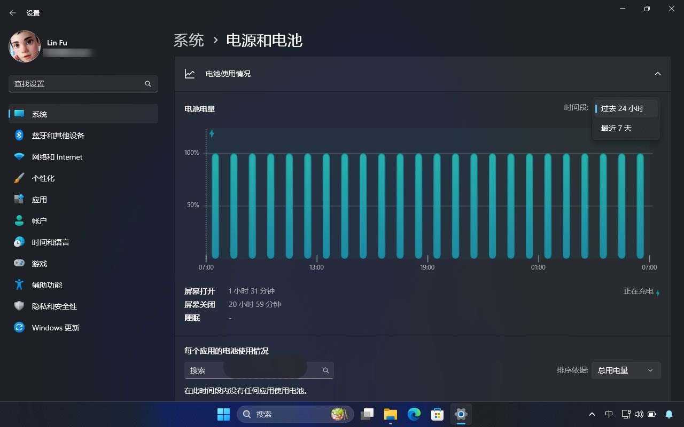The height and width of the screenshot is (427, 684).
Task: Open the 系统 settings section
Action: tap(40, 114)
